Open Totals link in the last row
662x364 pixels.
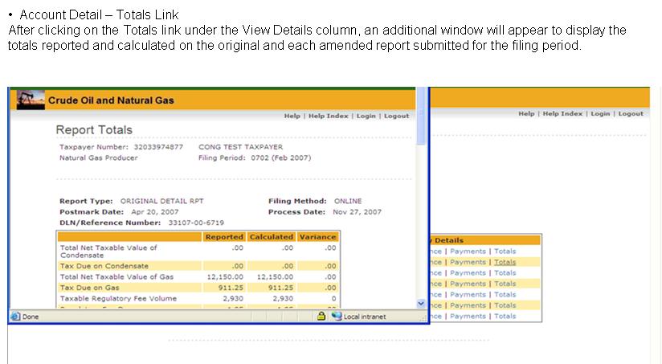(x=505, y=316)
